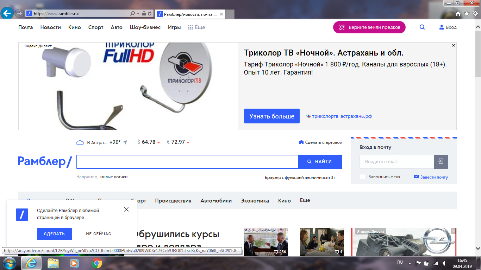Open the weather cloud icon for Астрахань

tap(80, 142)
